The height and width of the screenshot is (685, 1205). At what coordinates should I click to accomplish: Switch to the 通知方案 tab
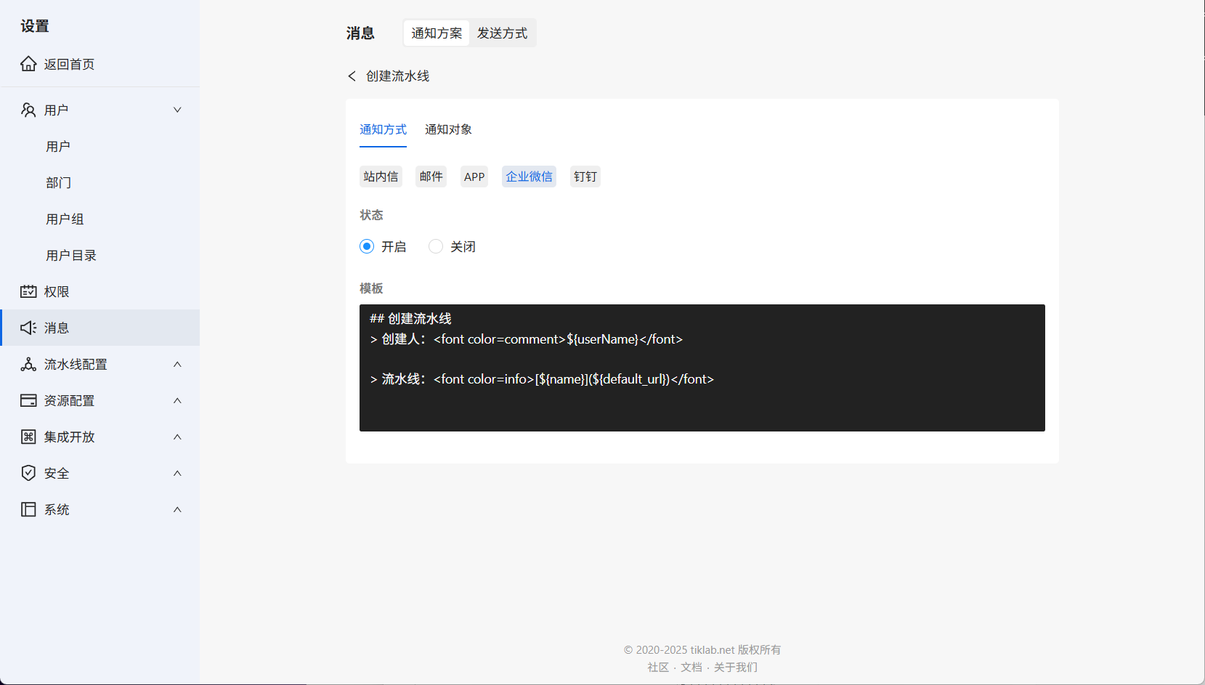point(437,33)
